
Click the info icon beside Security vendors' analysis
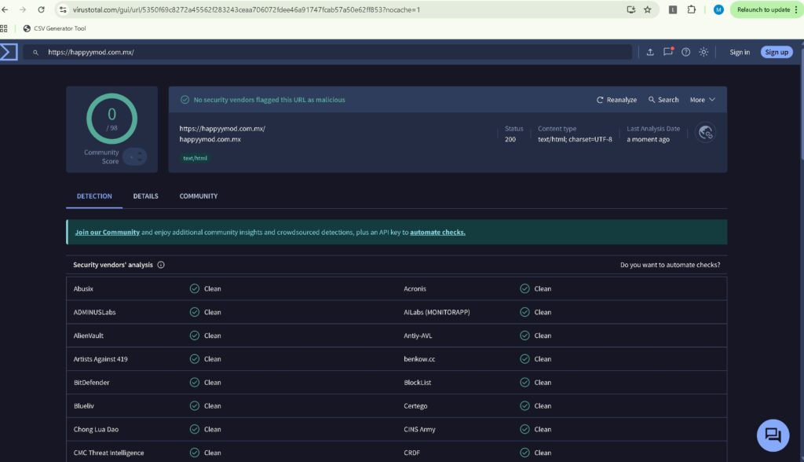tap(161, 265)
